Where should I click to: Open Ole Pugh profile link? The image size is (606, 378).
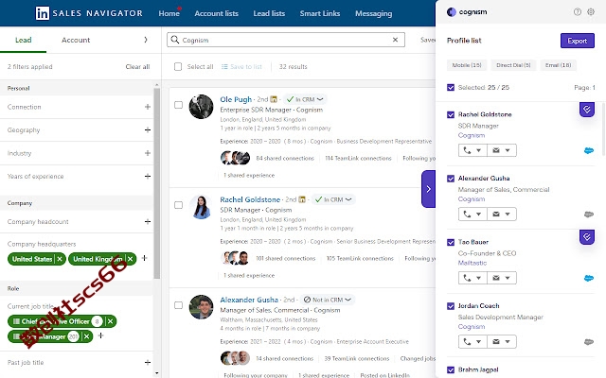236,99
